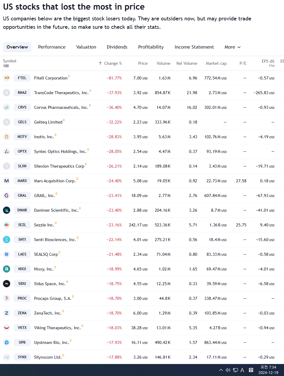Switch to the Valuation tab
This screenshot has width=284, height=376.
[x=86, y=47]
